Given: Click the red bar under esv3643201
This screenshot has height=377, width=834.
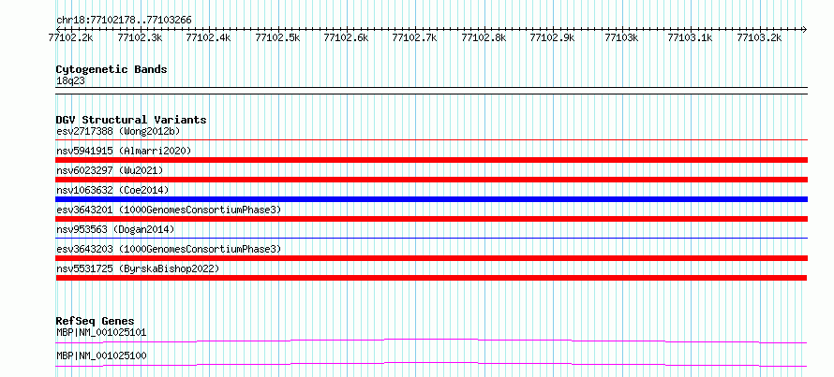Looking at the screenshot, I should (x=431, y=219).
